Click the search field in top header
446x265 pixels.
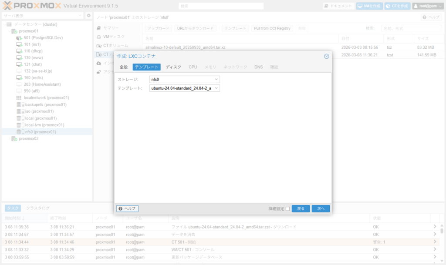coord(221,6)
